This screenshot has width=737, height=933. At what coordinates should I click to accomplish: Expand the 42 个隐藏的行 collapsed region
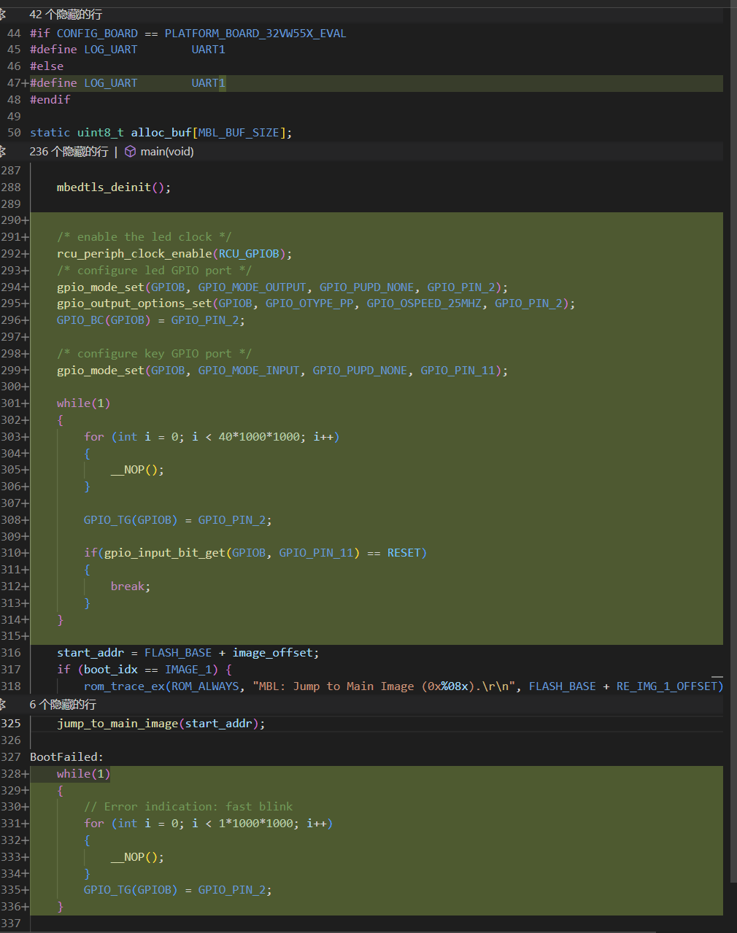pyautogui.click(x=66, y=15)
